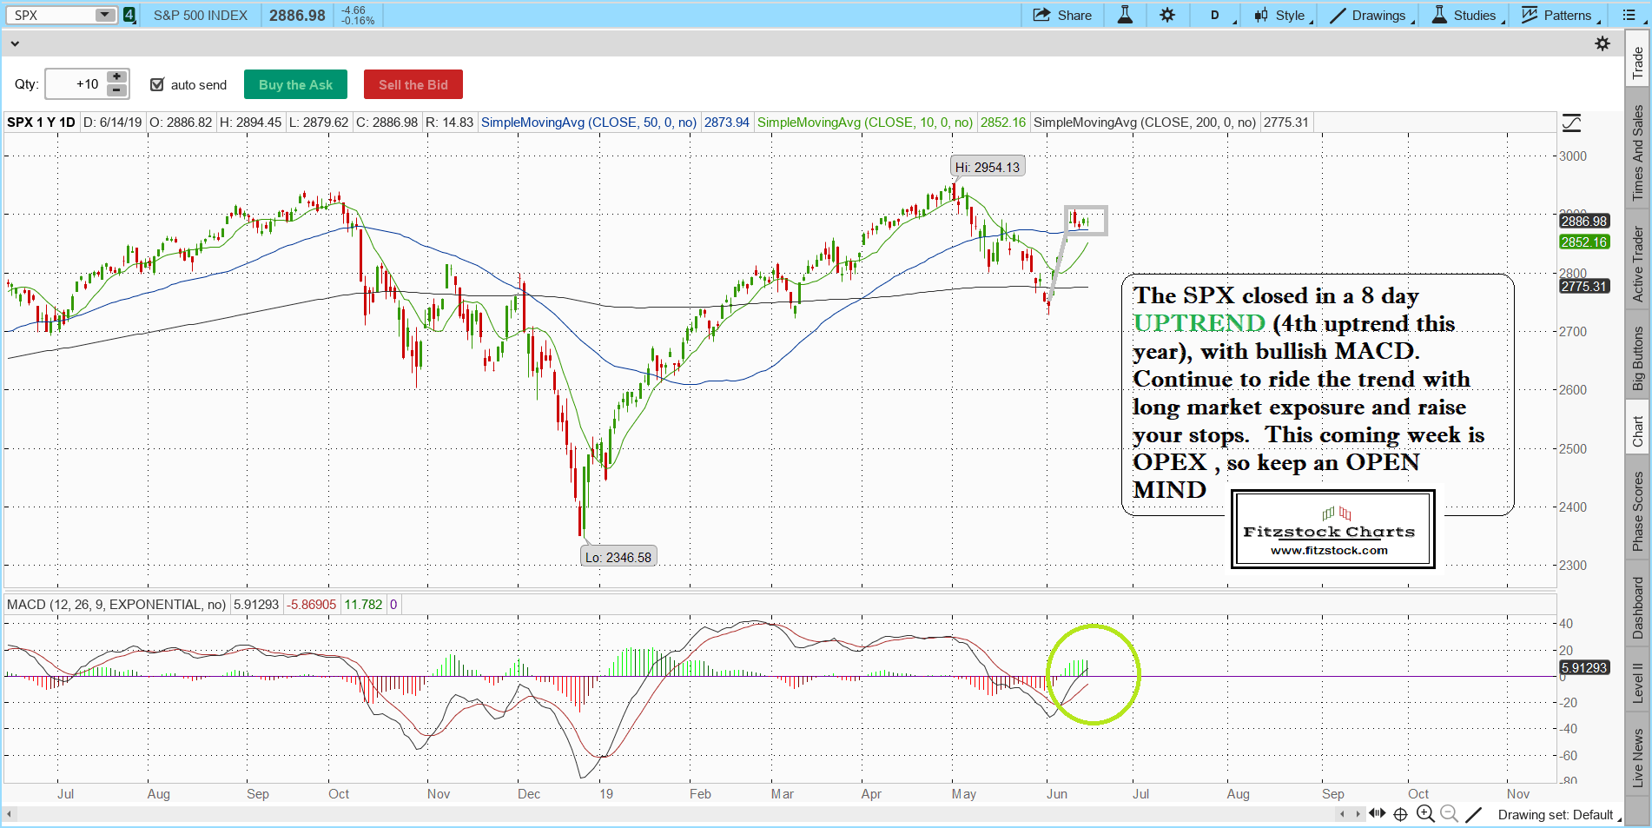The image size is (1652, 828).
Task: Open chart settings gear in top toolbar
Action: (1167, 15)
